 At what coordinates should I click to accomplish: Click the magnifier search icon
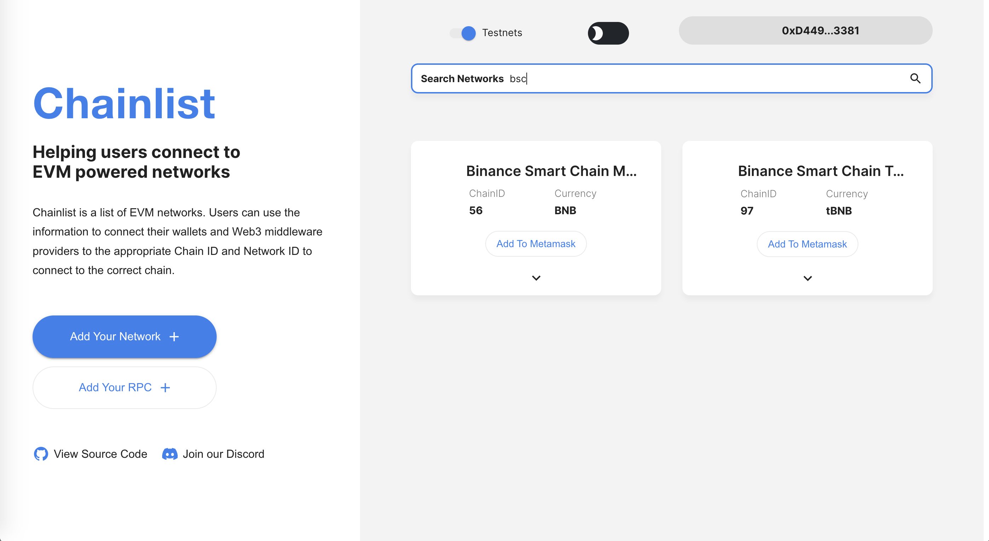[915, 79]
